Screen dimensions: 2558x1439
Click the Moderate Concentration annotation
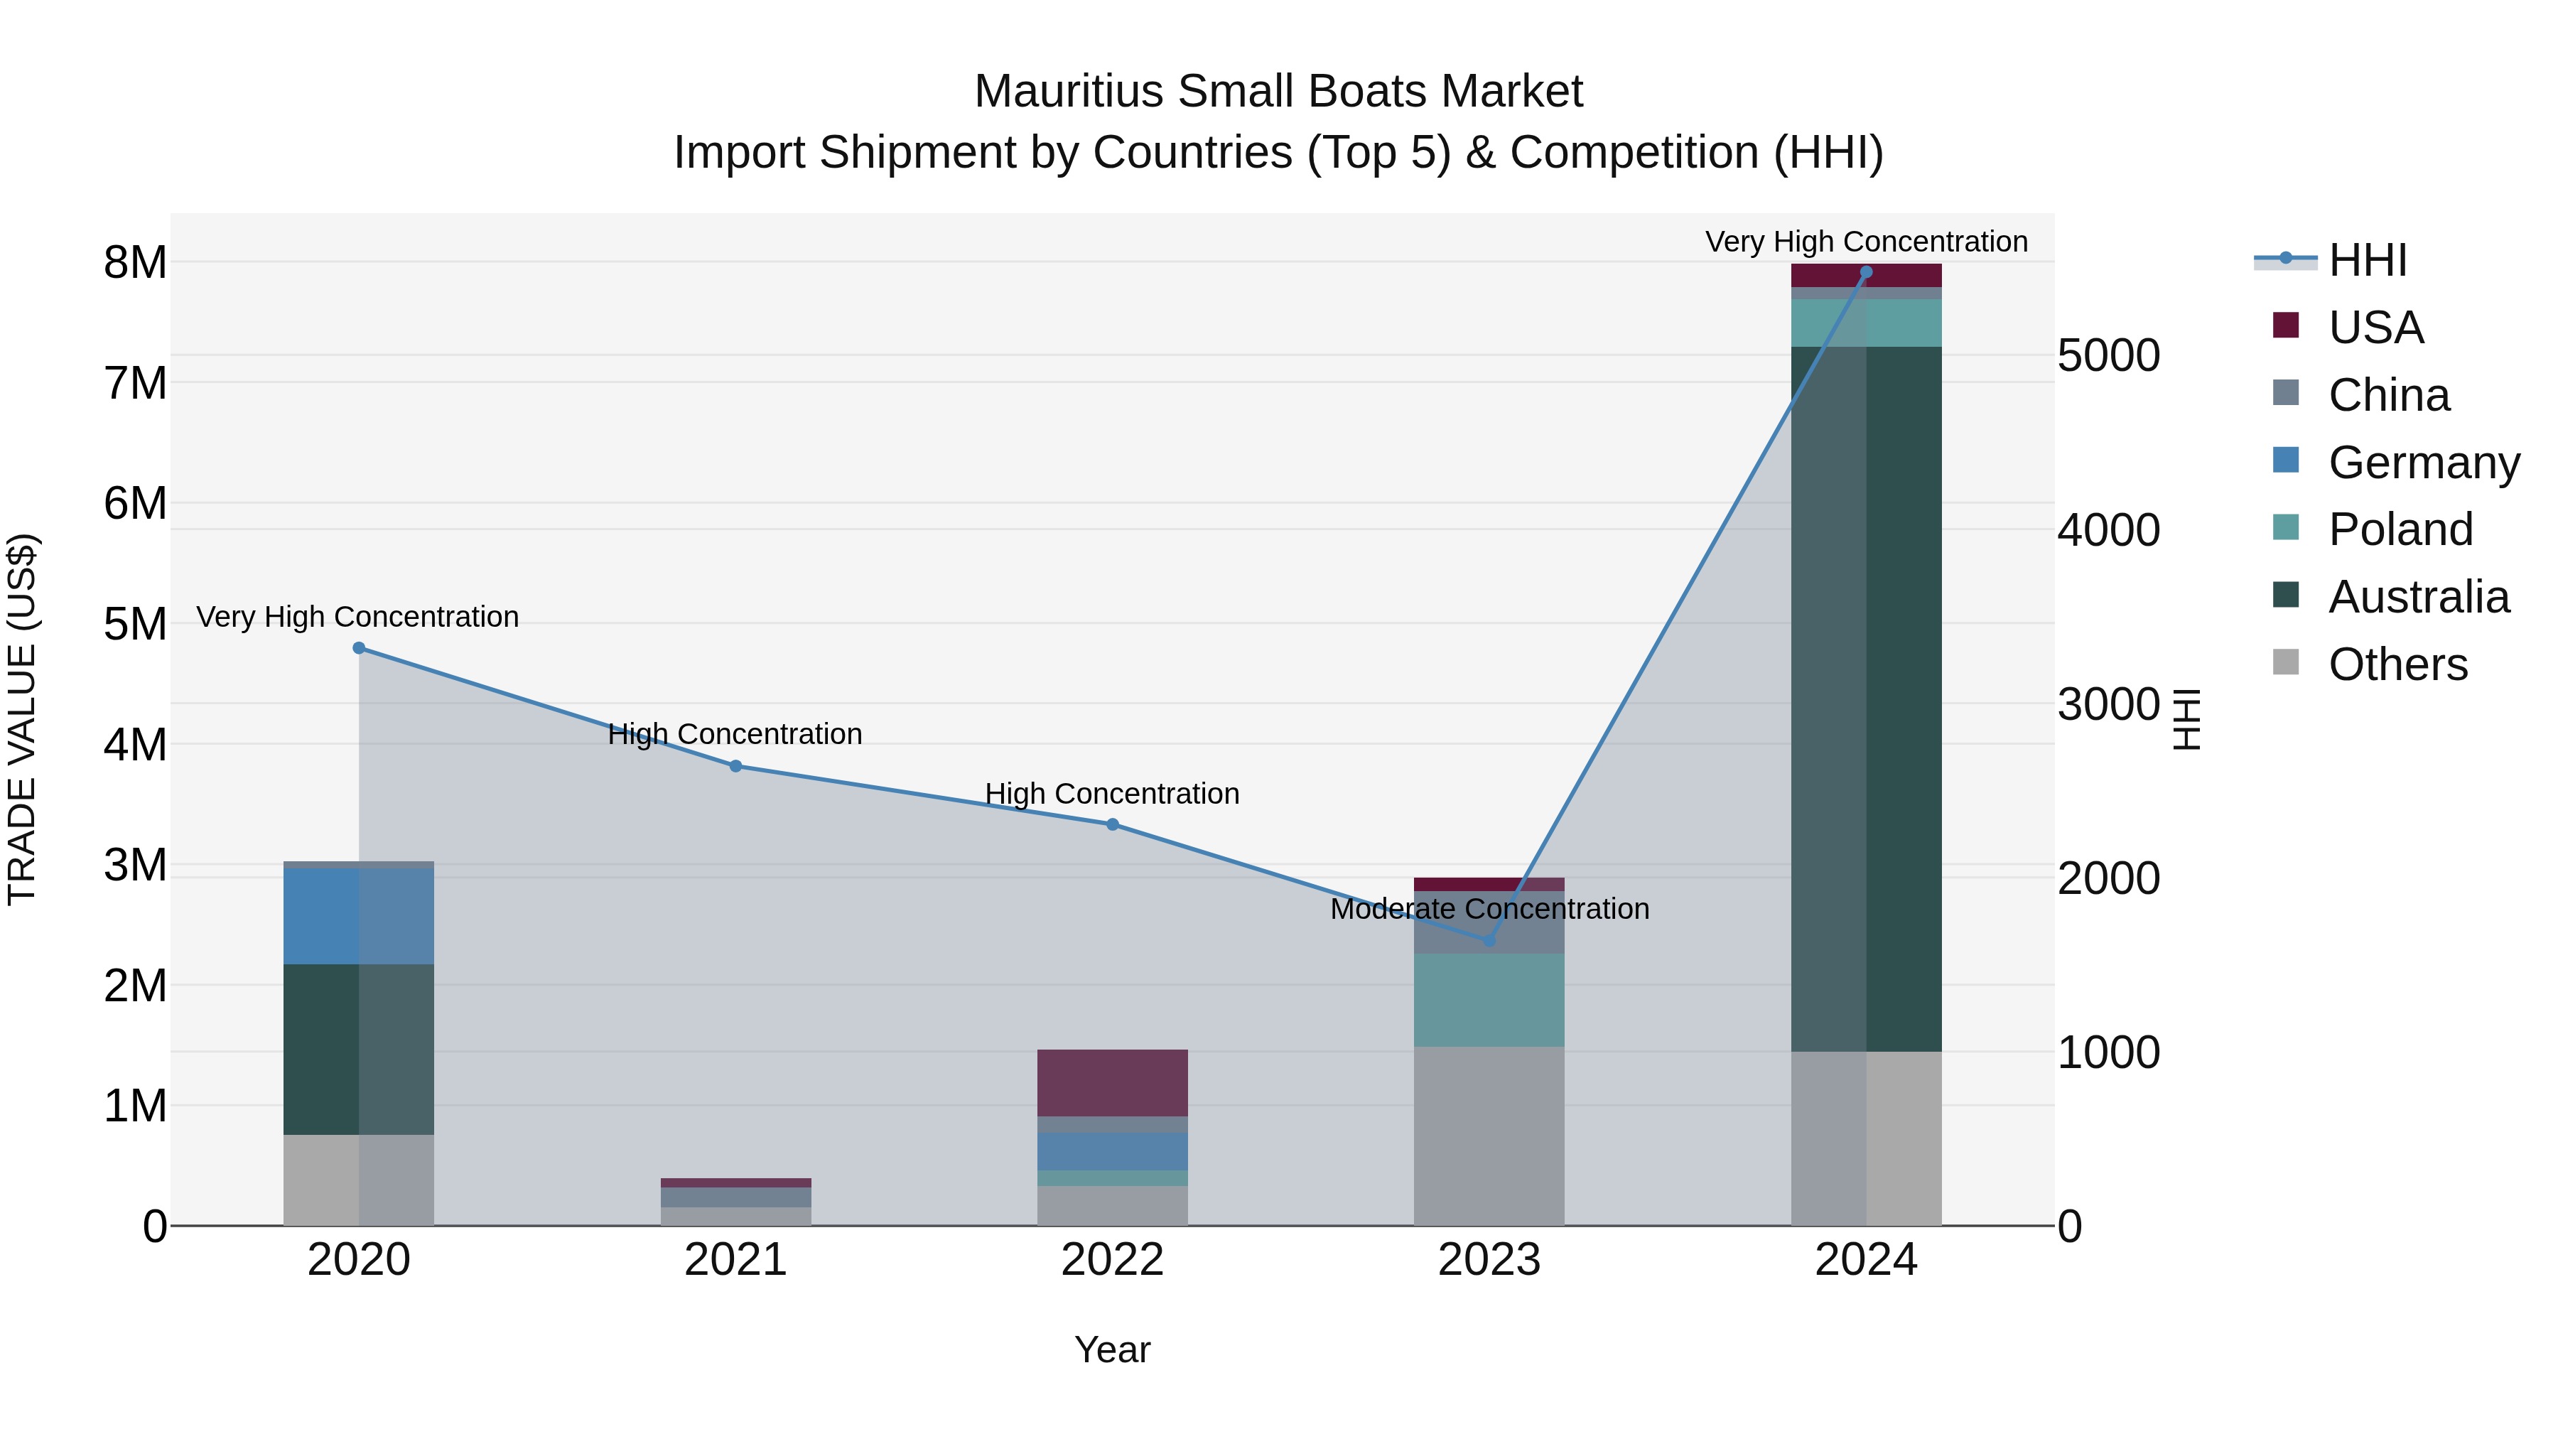pyautogui.click(x=1489, y=909)
